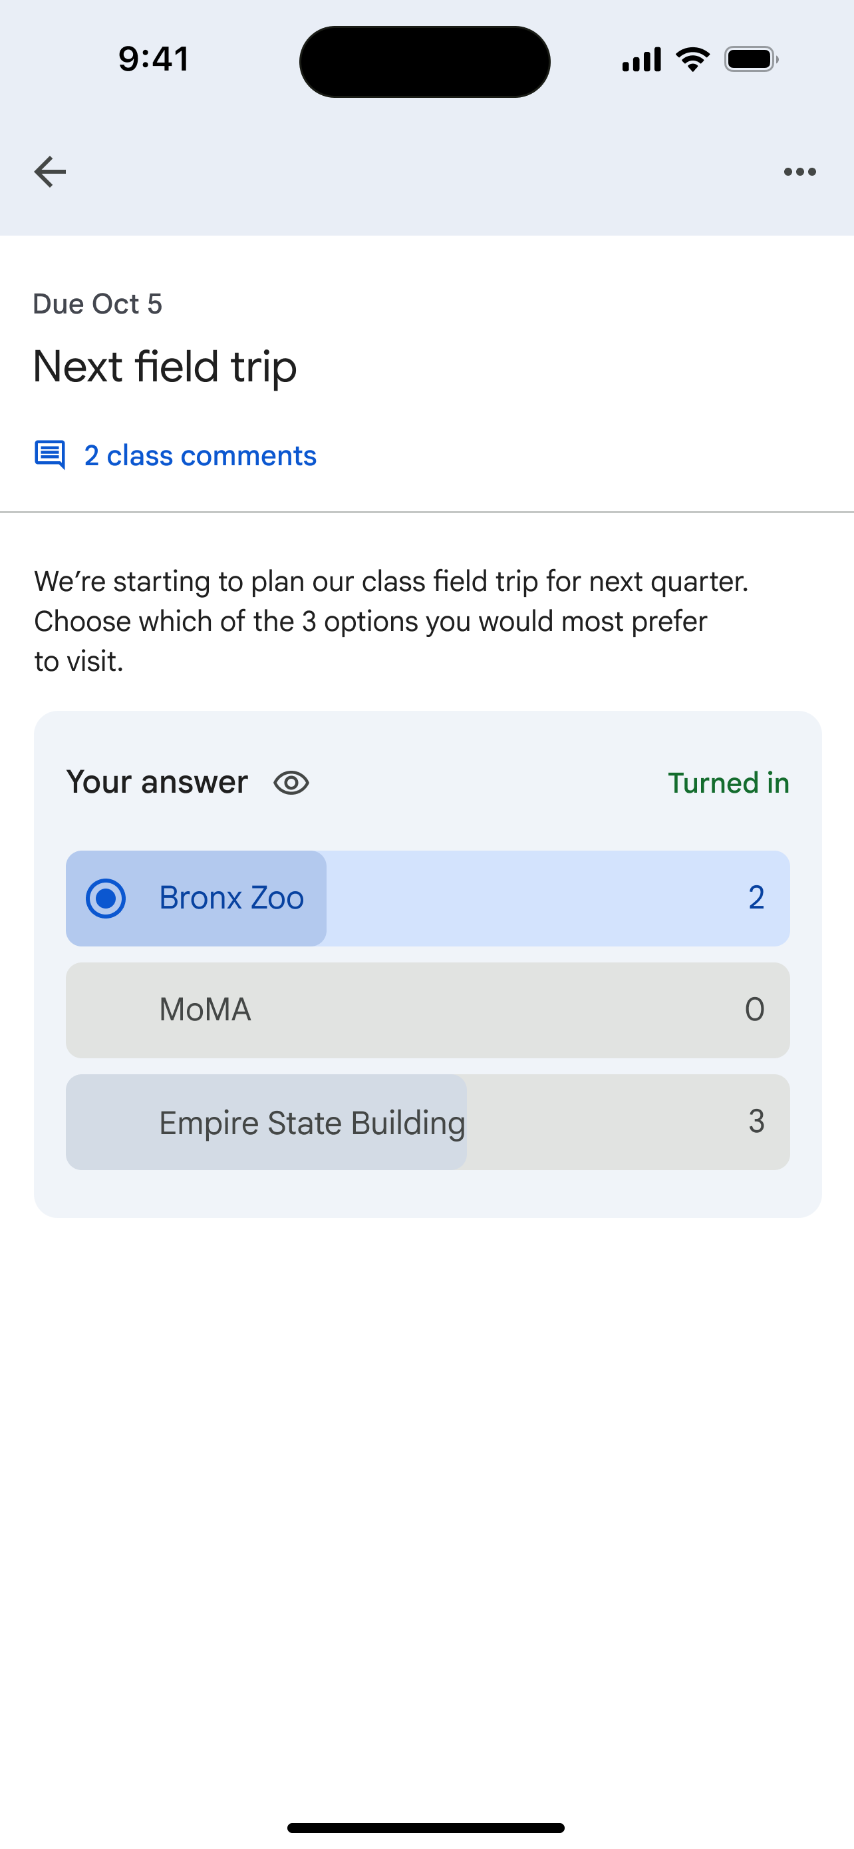This screenshot has width=854, height=1849.
Task: Tap the Wi-Fi status icon
Action: click(x=692, y=59)
